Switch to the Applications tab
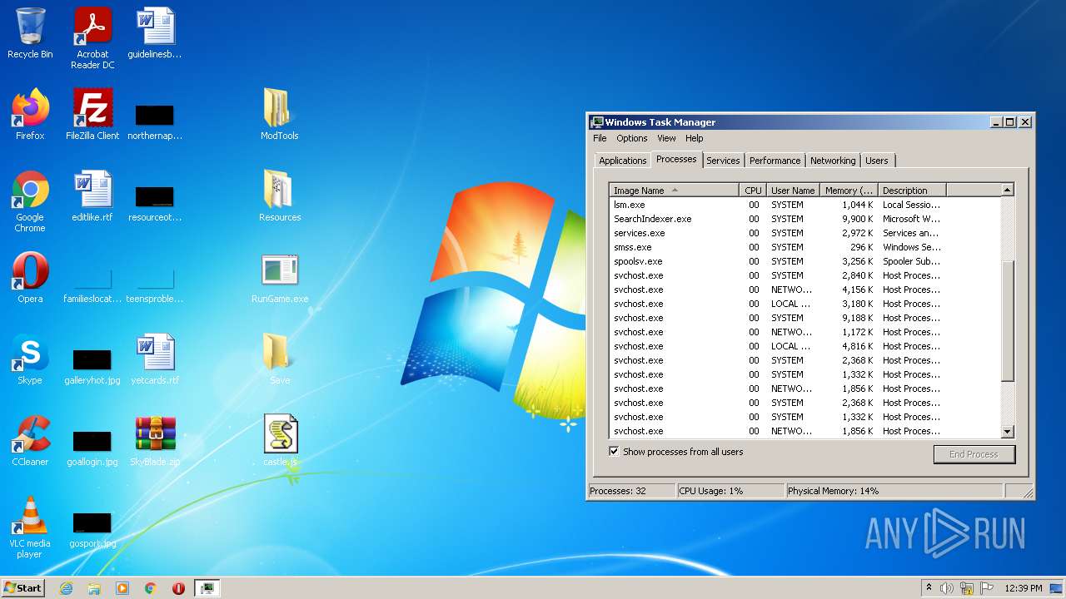Screen dimensions: 1066x599 point(622,161)
